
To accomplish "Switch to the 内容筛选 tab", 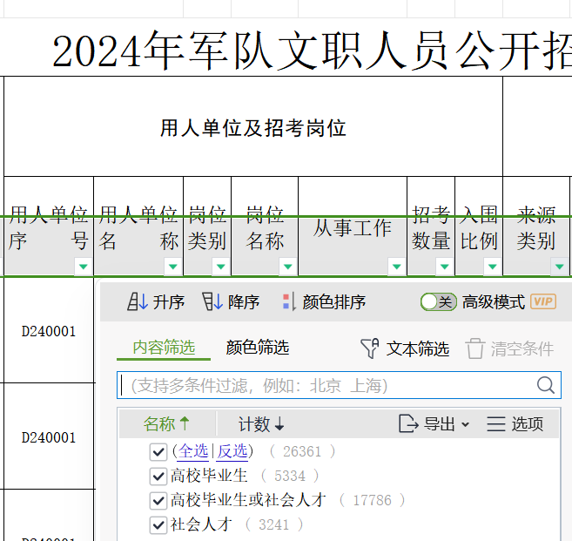I will pos(164,348).
